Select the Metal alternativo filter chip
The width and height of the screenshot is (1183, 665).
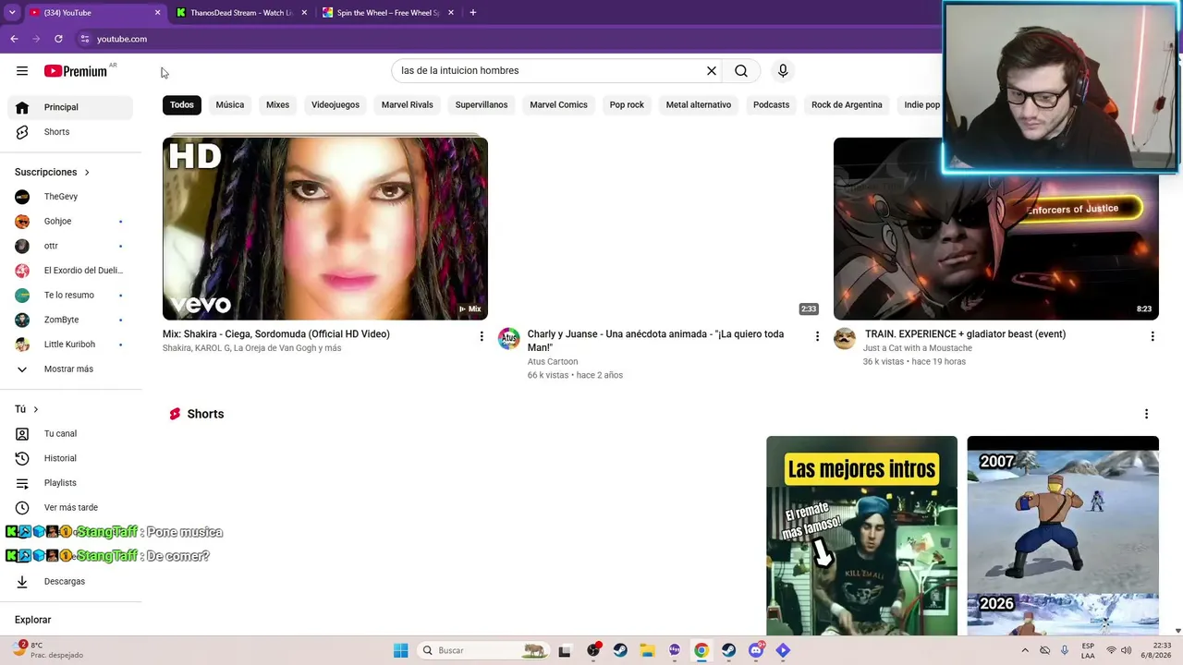pyautogui.click(x=699, y=105)
